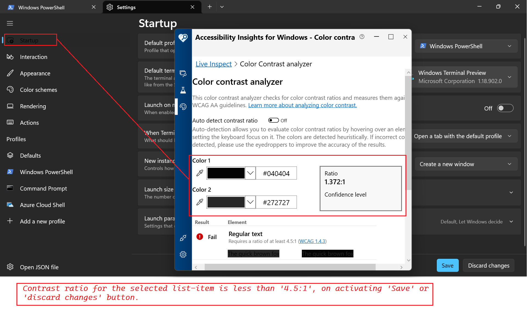This screenshot has height=312, width=529.
Task: Select the color palette analyzer icon
Action: (x=183, y=107)
